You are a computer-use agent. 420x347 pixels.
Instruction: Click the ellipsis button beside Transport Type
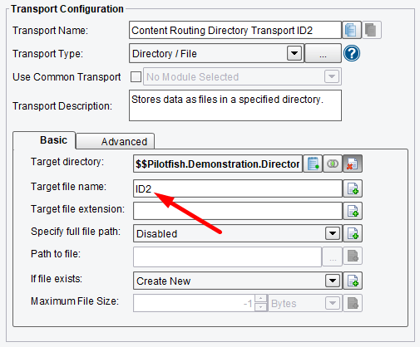coord(323,53)
